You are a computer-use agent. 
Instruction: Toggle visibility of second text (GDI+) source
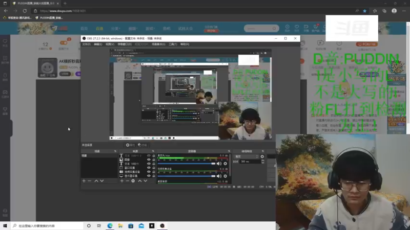149,164
